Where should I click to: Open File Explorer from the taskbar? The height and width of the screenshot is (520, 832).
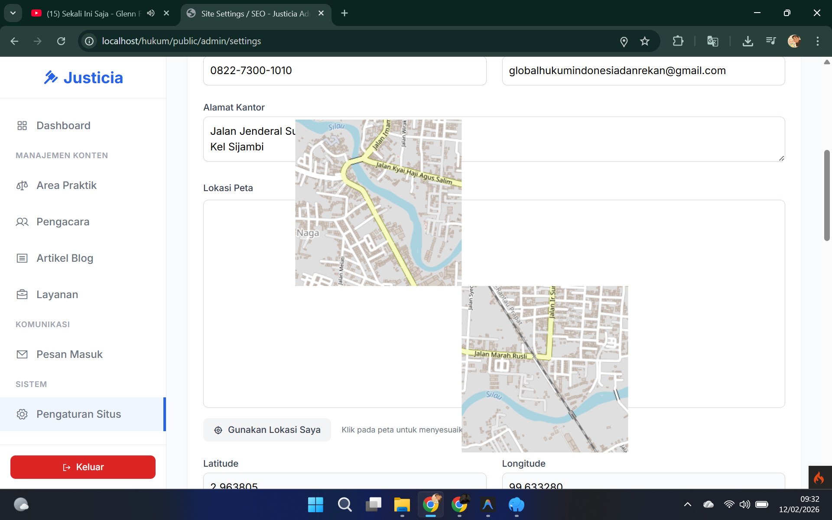[x=402, y=505]
